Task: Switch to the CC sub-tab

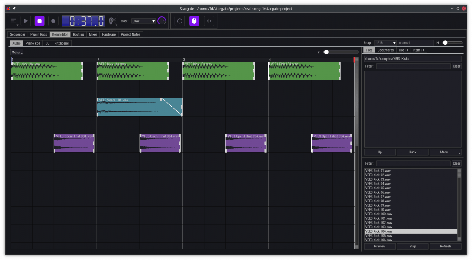Action: 47,43
